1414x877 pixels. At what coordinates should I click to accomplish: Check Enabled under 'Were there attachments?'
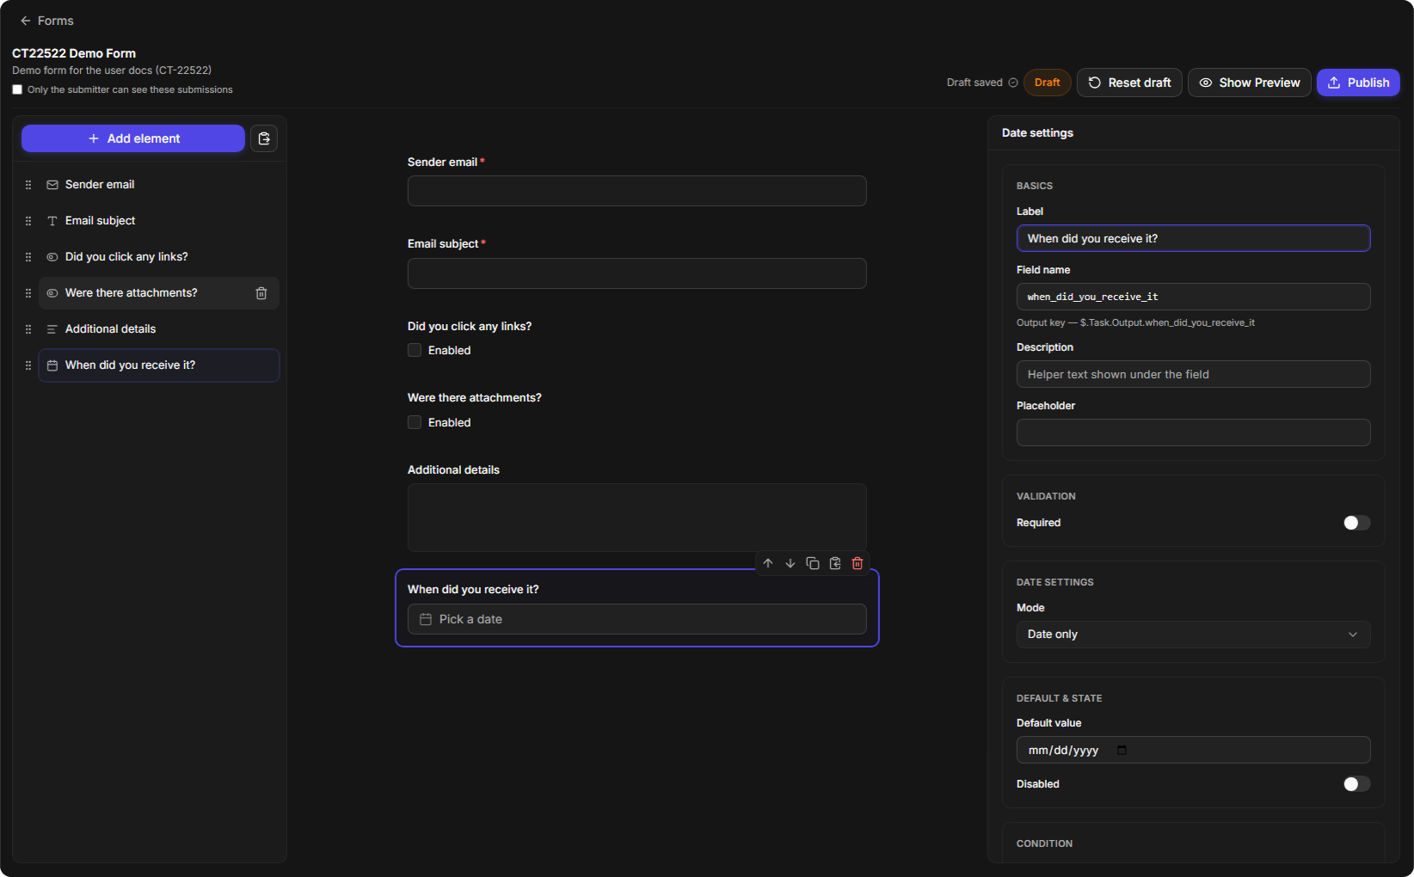pyautogui.click(x=415, y=422)
